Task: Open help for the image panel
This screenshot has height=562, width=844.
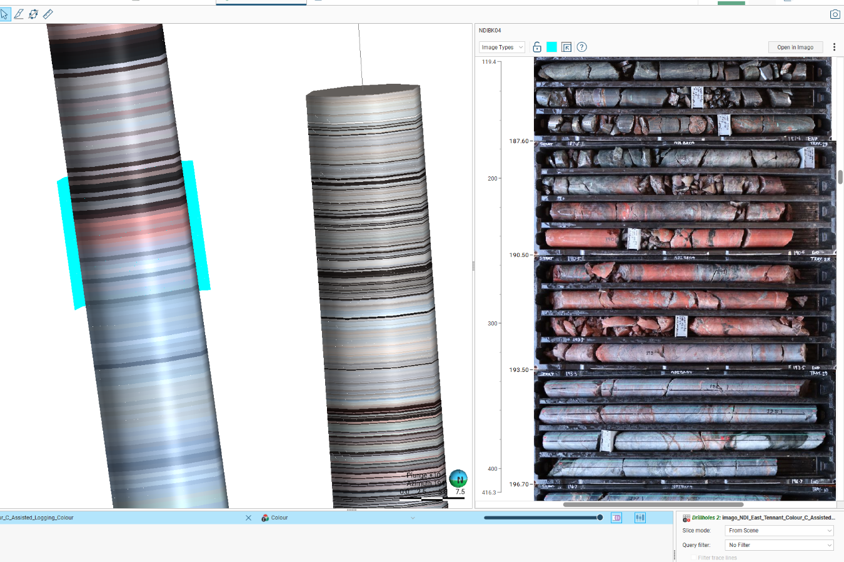Action: click(581, 47)
